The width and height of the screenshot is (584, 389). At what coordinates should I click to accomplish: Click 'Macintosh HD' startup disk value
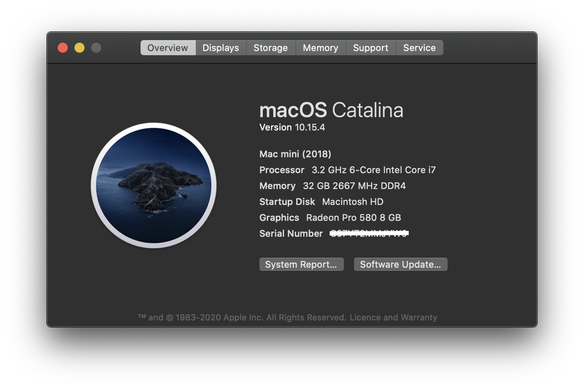tap(353, 202)
